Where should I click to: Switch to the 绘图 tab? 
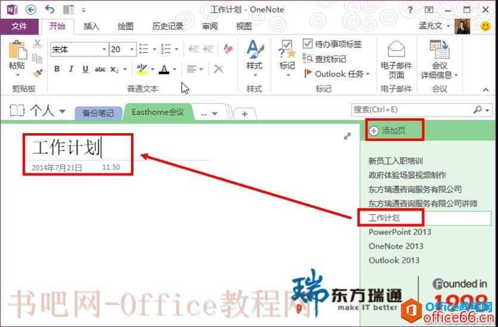click(126, 26)
